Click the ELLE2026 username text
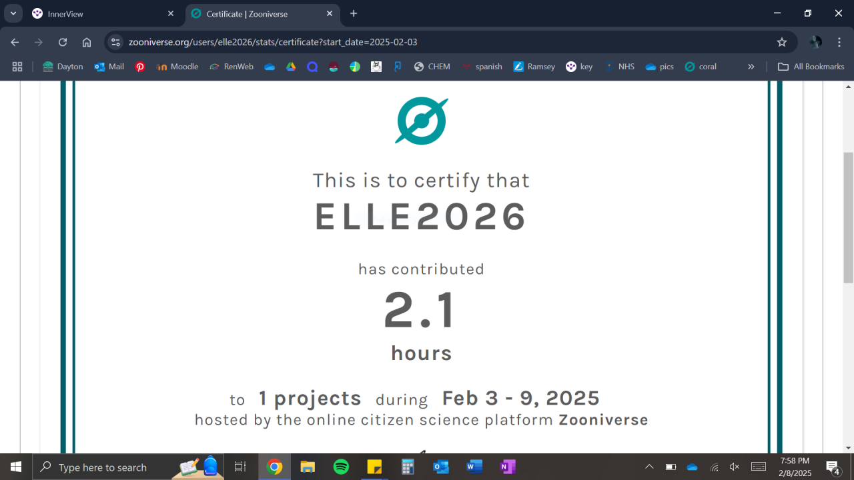The image size is (854, 480). pyautogui.click(x=422, y=217)
